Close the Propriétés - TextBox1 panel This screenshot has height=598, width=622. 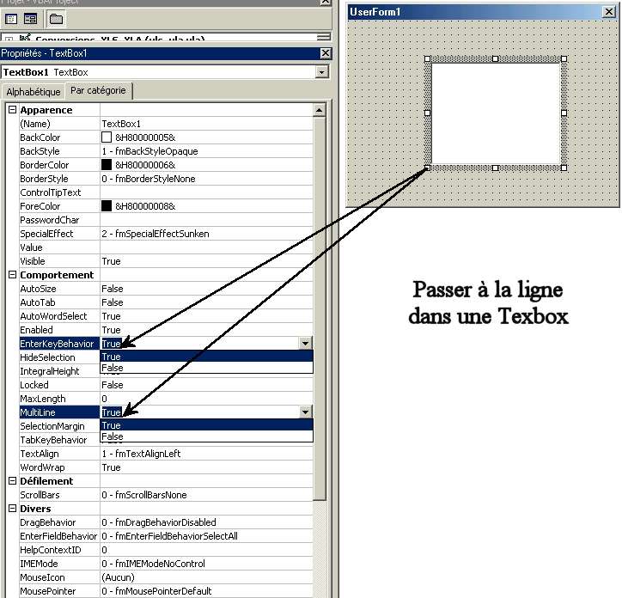pos(326,53)
